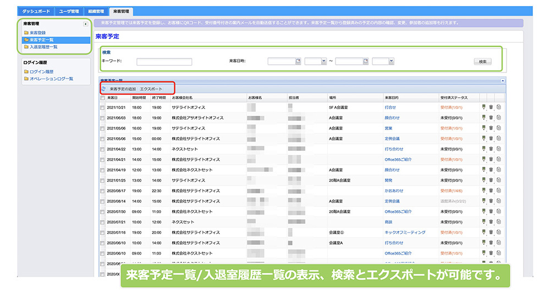The width and height of the screenshot is (550, 298).
Task: Focus the キーワード search field
Action: coord(164,61)
